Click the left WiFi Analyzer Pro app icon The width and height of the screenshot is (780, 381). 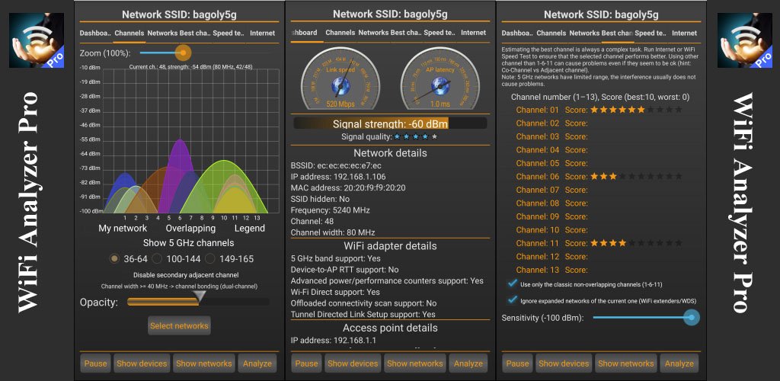click(37, 40)
